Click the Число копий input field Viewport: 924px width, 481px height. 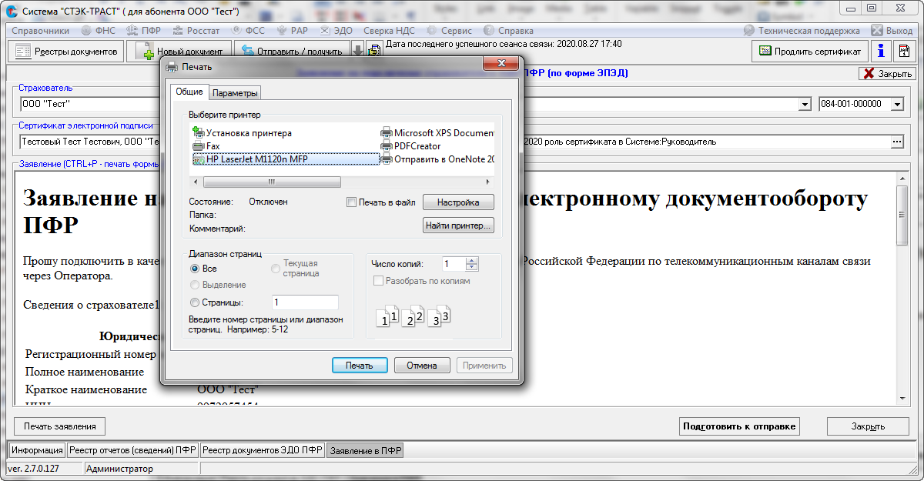coord(454,264)
